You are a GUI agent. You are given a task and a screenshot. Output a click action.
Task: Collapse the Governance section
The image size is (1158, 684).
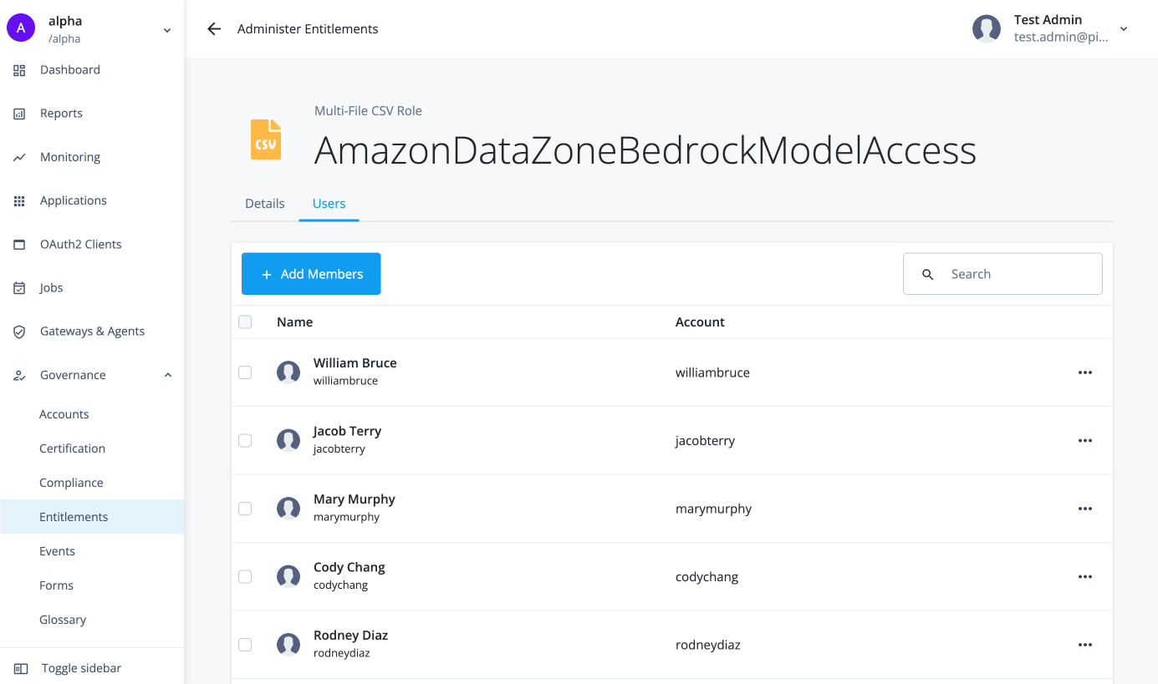click(166, 375)
